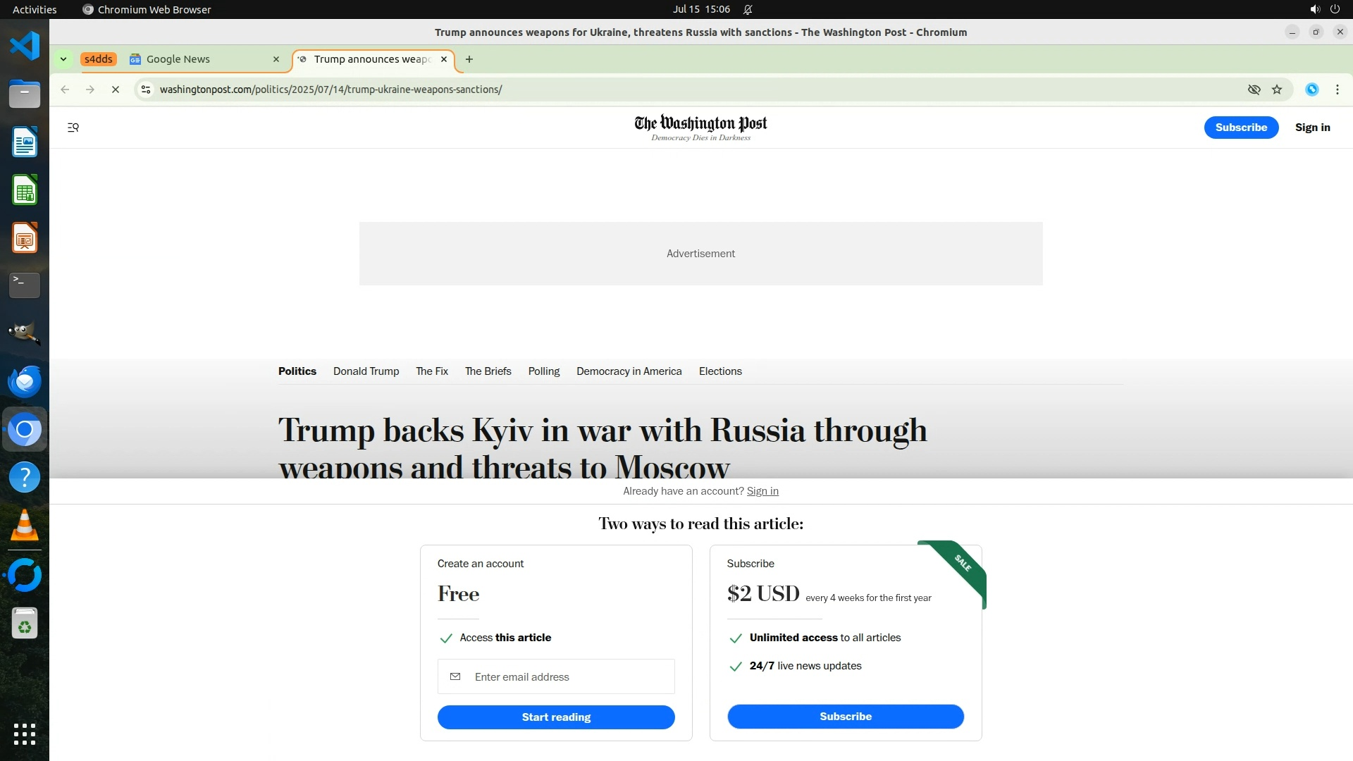
Task: Click the Sign in link under headline
Action: click(x=762, y=491)
